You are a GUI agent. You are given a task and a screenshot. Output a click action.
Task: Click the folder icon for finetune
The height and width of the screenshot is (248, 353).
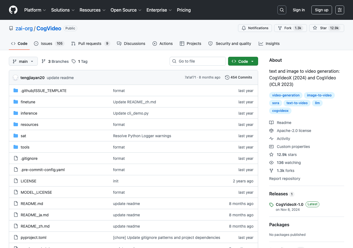[x=16, y=102]
